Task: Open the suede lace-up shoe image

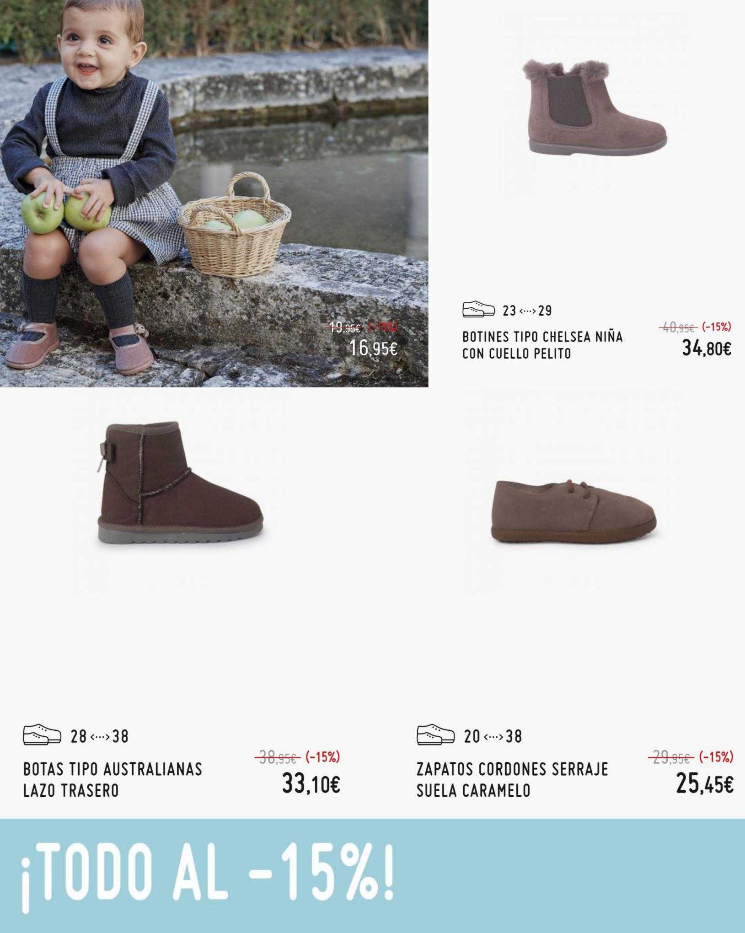Action: 573,511
